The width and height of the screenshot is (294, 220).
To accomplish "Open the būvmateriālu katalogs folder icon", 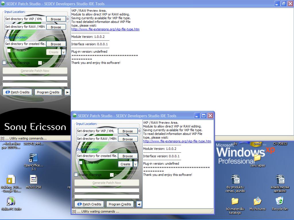I will coord(235,201).
